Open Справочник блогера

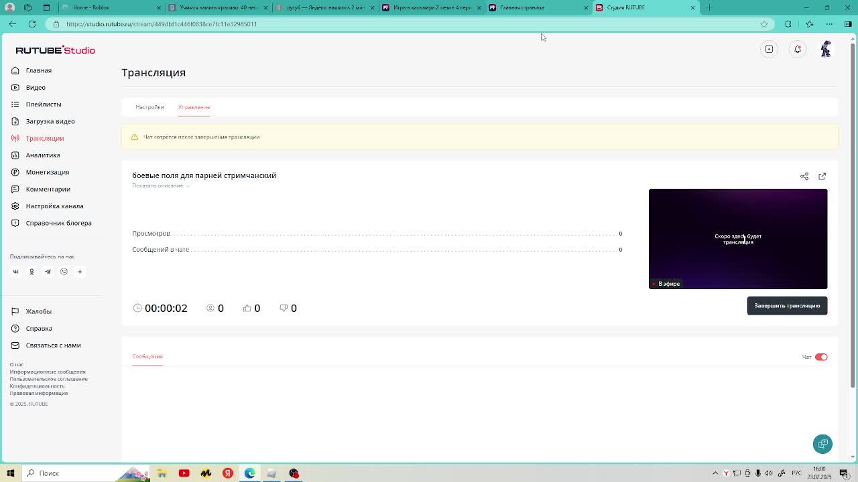pos(51,223)
